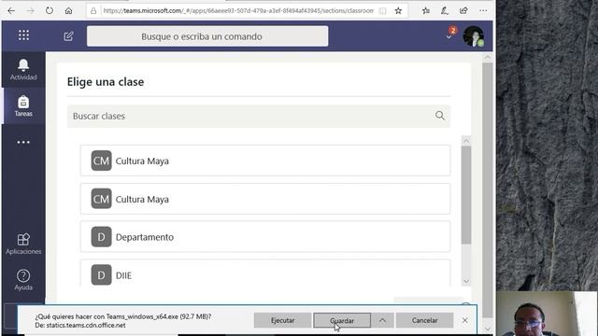Click the D avatar of Departamento
Screen dimensions: 598x336
click(101, 237)
